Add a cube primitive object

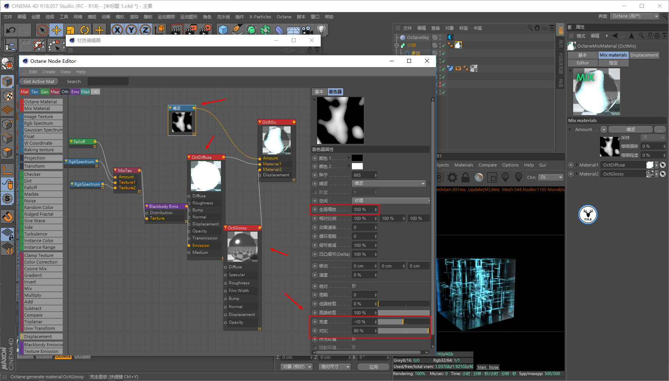[223, 30]
